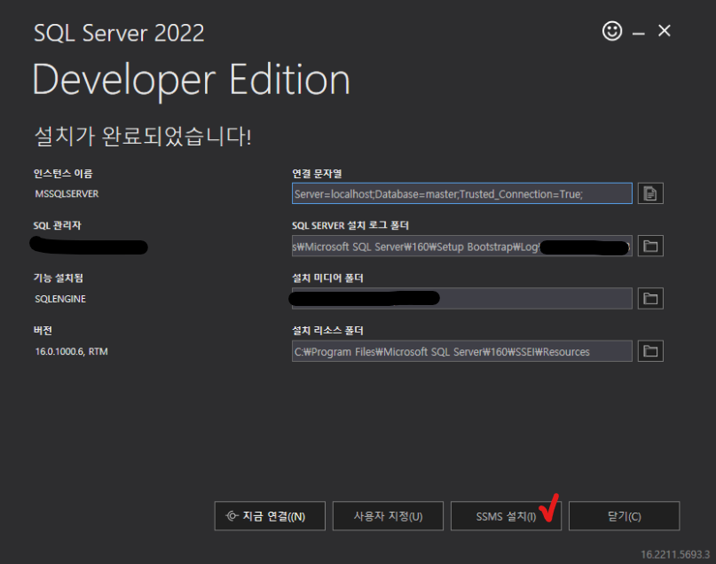Image resolution: width=716 pixels, height=564 pixels.
Task: Click the 닫기(C) button
Action: [625, 516]
